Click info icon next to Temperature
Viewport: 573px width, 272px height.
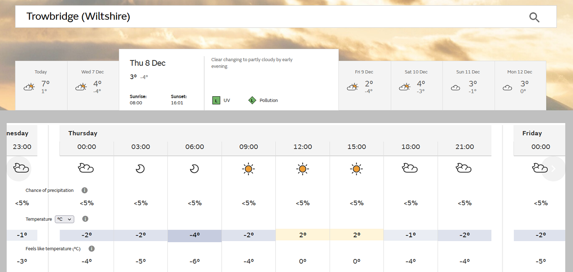(x=85, y=219)
